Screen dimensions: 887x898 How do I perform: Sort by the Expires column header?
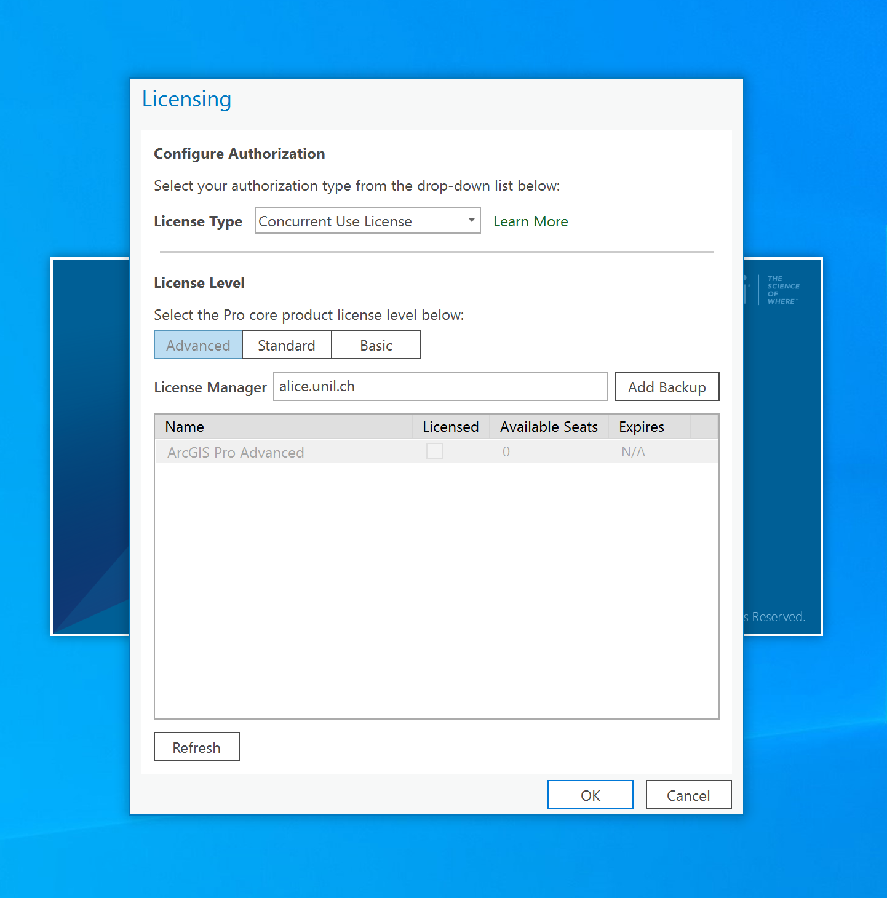pos(641,427)
